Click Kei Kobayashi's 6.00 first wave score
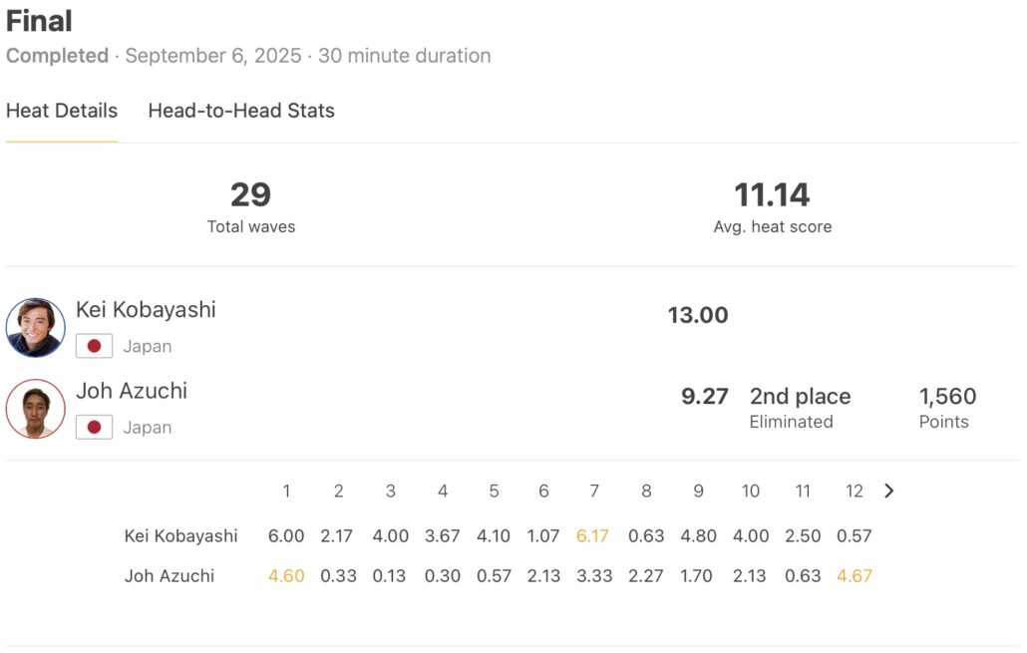Image resolution: width=1027 pixels, height=653 pixels. 286,535
